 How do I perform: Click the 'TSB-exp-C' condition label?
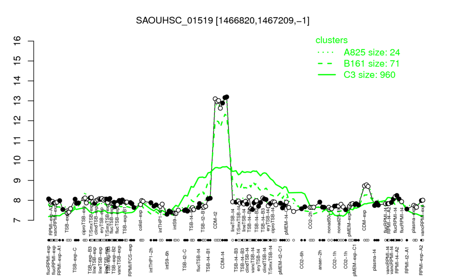point(75,260)
